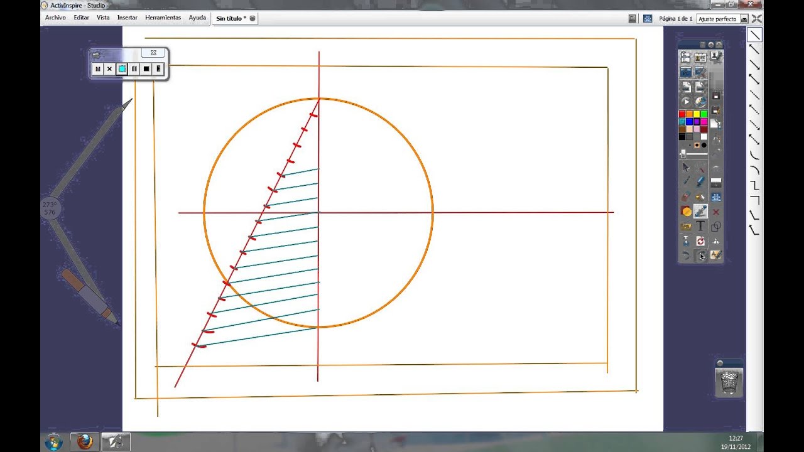
Task: Select the red color swatch
Action: pyautogui.click(x=682, y=114)
